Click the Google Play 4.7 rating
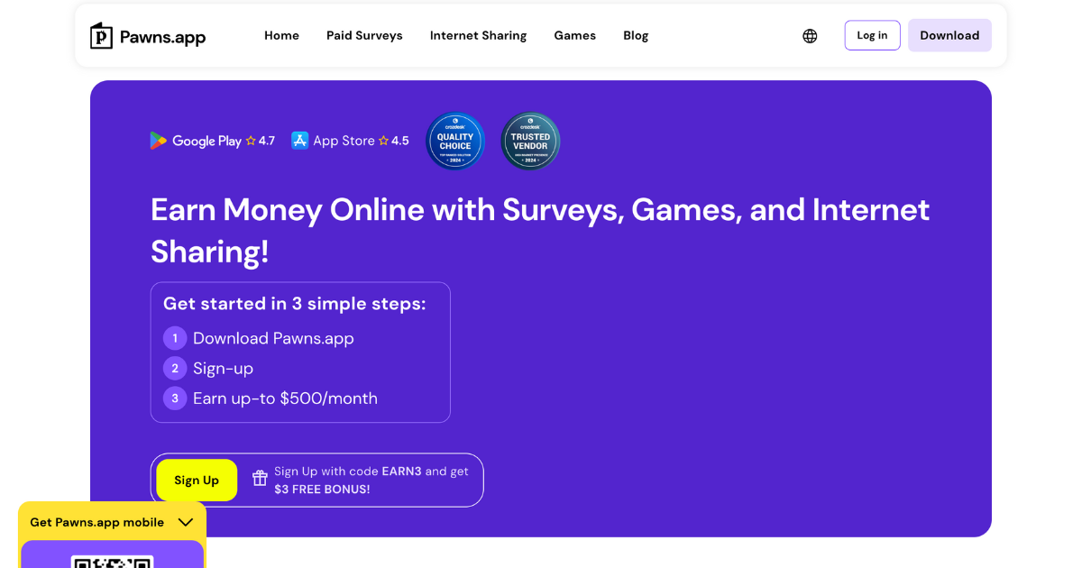 260,141
